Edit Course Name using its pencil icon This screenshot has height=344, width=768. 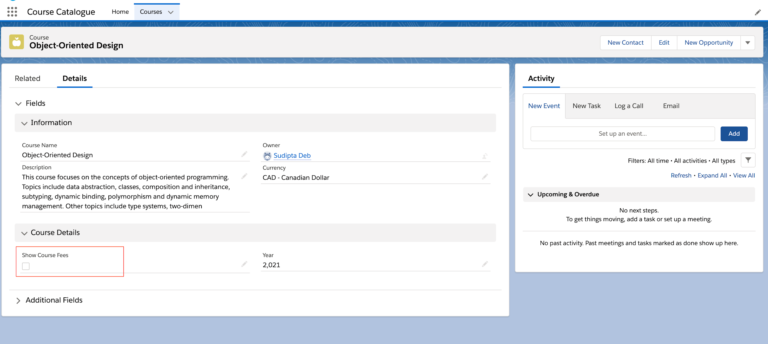pyautogui.click(x=244, y=154)
